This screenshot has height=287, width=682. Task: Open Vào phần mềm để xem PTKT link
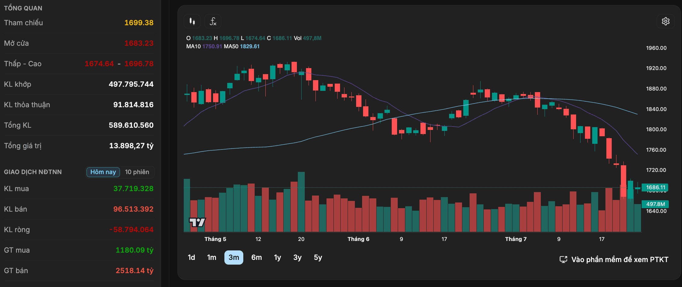(x=620, y=260)
